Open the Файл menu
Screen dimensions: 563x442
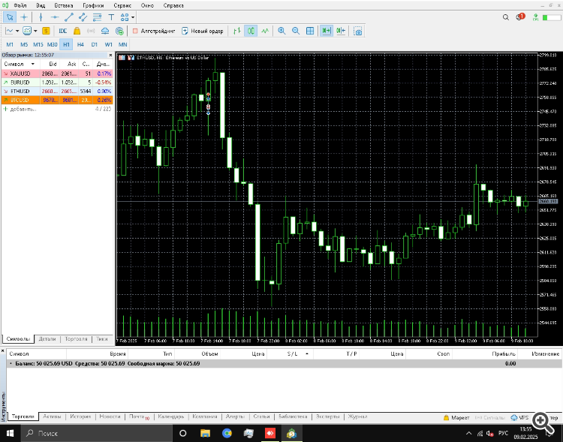tap(20, 5)
